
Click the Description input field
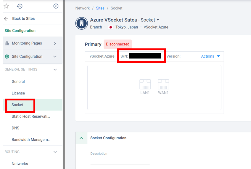[120, 161]
